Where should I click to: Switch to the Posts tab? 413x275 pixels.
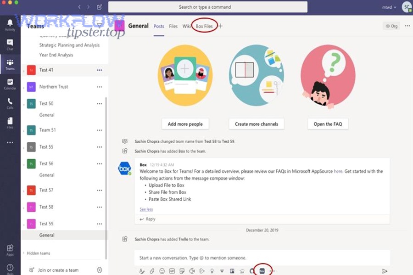[159, 26]
